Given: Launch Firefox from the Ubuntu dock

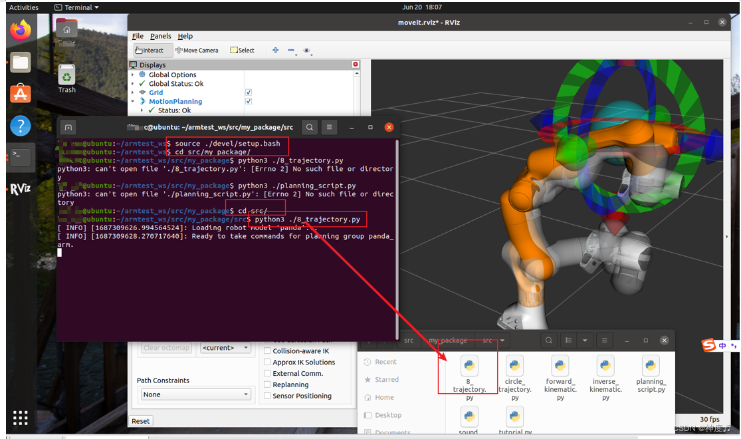Looking at the screenshot, I should tap(21, 31).
